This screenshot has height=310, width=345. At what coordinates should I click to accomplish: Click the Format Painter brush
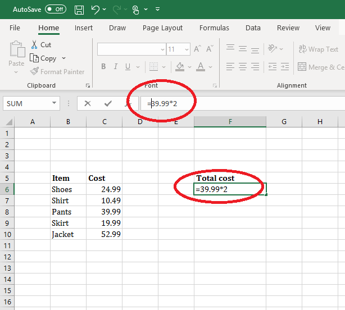pyautogui.click(x=35, y=71)
